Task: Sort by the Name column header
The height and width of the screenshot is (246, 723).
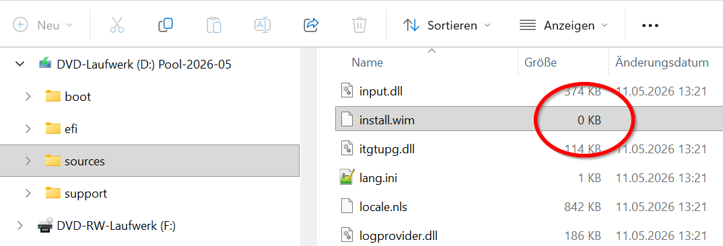Action: pyautogui.click(x=368, y=63)
